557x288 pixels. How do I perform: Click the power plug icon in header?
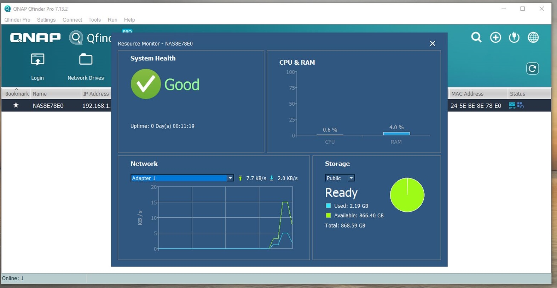point(514,37)
